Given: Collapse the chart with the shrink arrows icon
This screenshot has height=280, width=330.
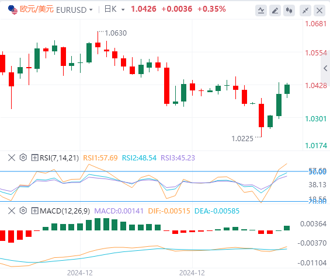Looking at the screenshot, I should [x=305, y=10].
